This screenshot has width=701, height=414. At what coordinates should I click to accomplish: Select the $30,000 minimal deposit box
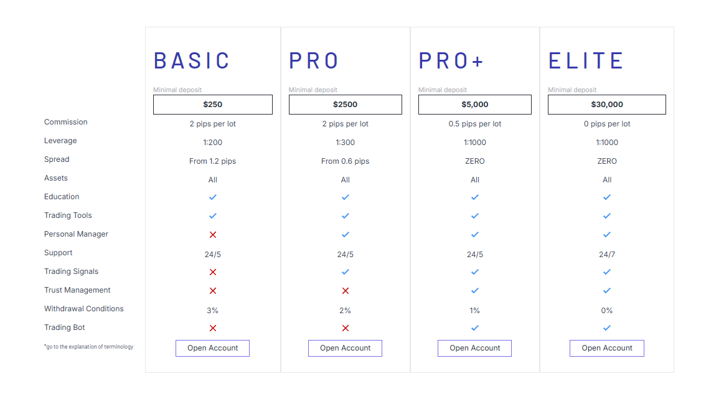[607, 105]
